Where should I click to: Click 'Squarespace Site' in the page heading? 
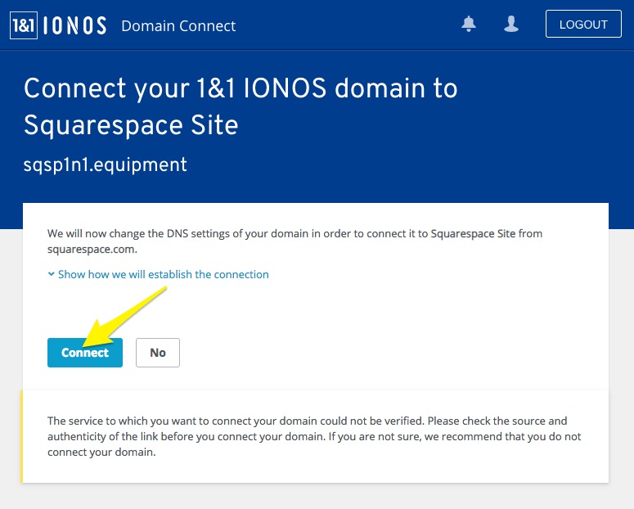click(131, 125)
